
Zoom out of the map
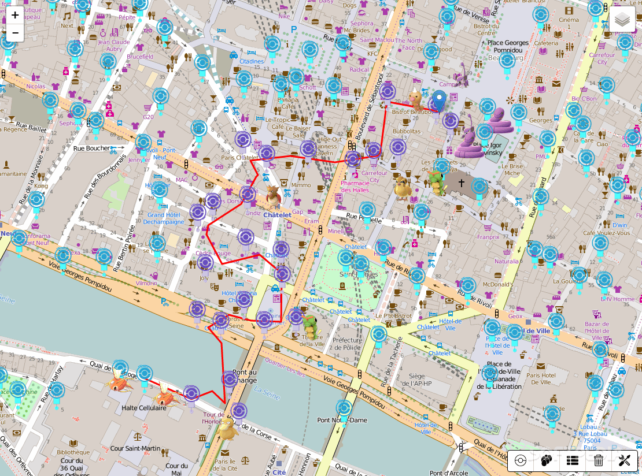tap(15, 33)
